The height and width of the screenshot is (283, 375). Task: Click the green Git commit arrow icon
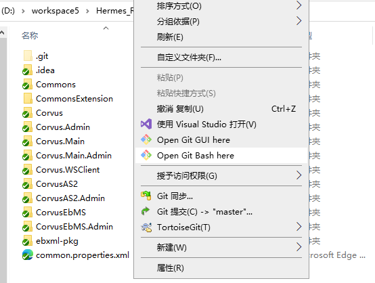[146, 211]
